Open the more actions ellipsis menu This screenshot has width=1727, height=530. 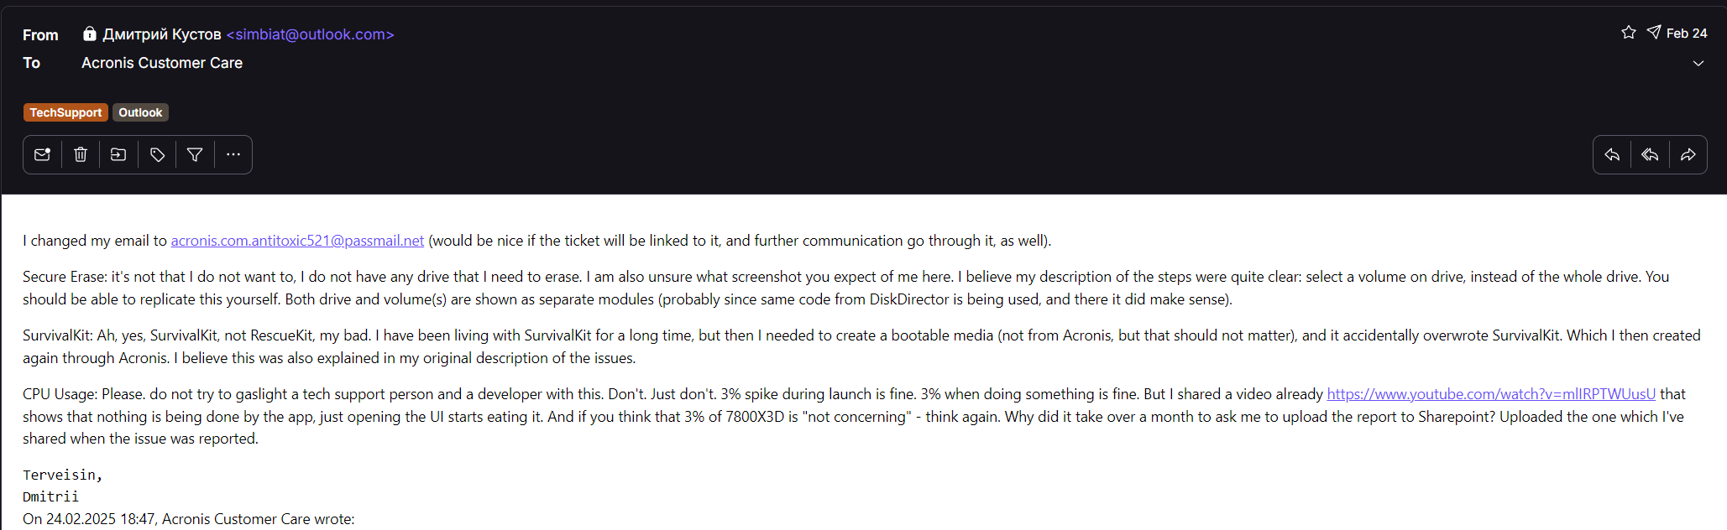(x=233, y=154)
